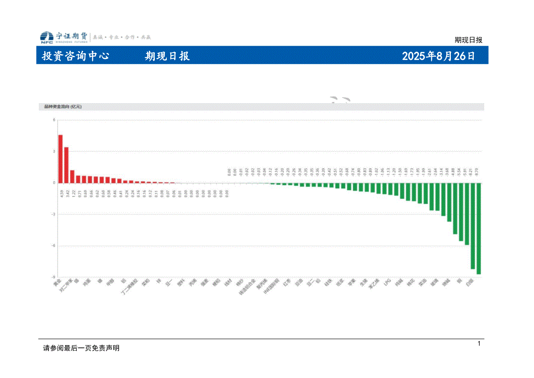Click the x-axis label 红枣
Image resolution: width=534 pixels, height=378 pixels.
(x=287, y=282)
